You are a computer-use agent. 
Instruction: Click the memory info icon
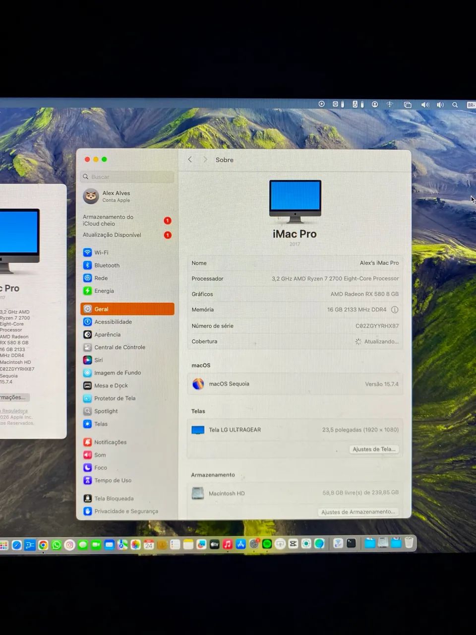pos(395,310)
